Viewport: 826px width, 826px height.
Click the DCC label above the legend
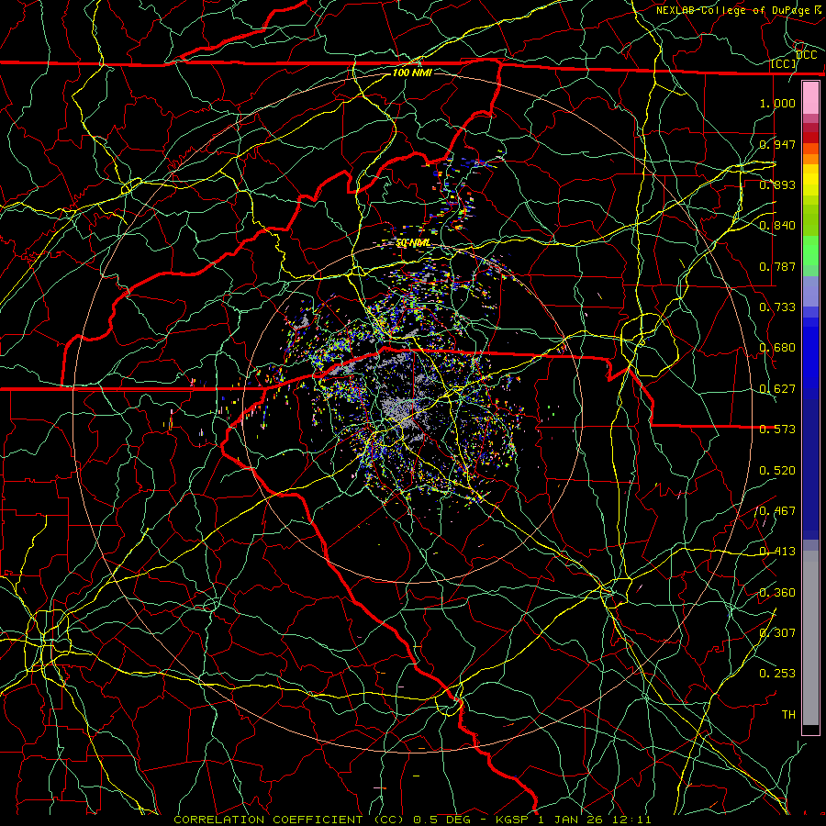coord(806,55)
